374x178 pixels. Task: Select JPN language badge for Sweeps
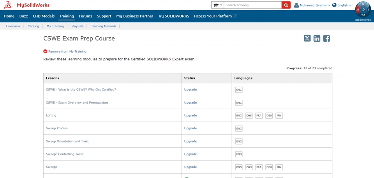coord(279,167)
